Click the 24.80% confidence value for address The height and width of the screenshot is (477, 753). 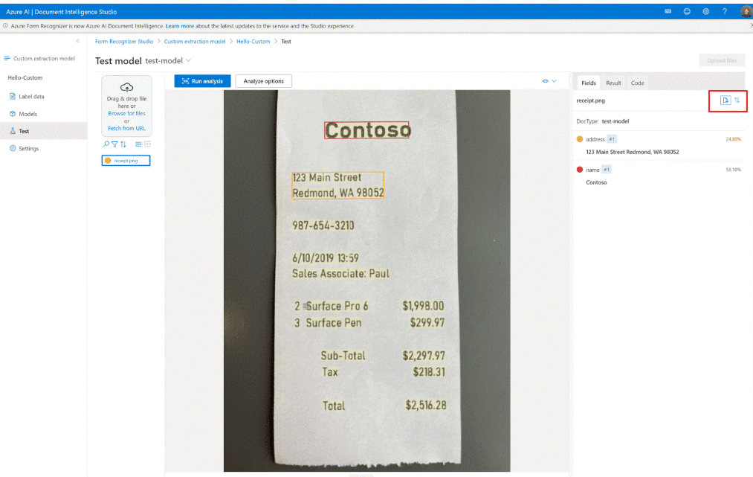(734, 139)
